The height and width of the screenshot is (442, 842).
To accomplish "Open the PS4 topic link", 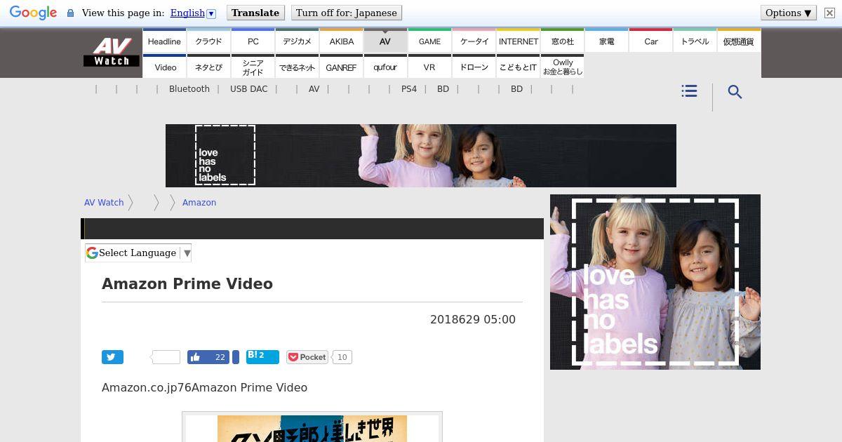I will (409, 89).
